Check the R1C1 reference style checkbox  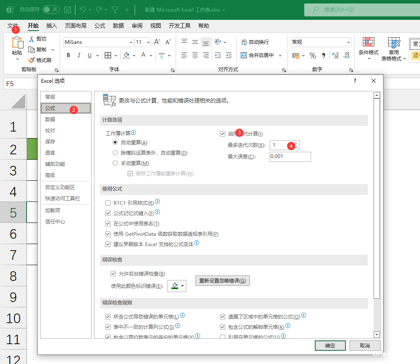pos(108,203)
